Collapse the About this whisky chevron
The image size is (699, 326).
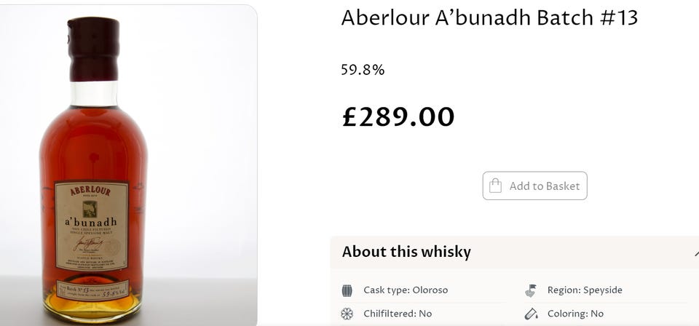click(695, 253)
